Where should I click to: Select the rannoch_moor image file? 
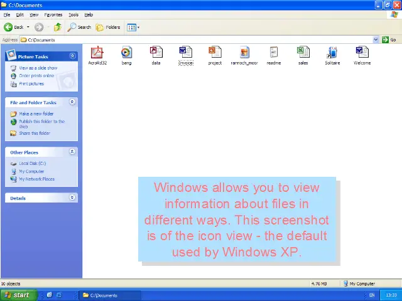pos(244,53)
